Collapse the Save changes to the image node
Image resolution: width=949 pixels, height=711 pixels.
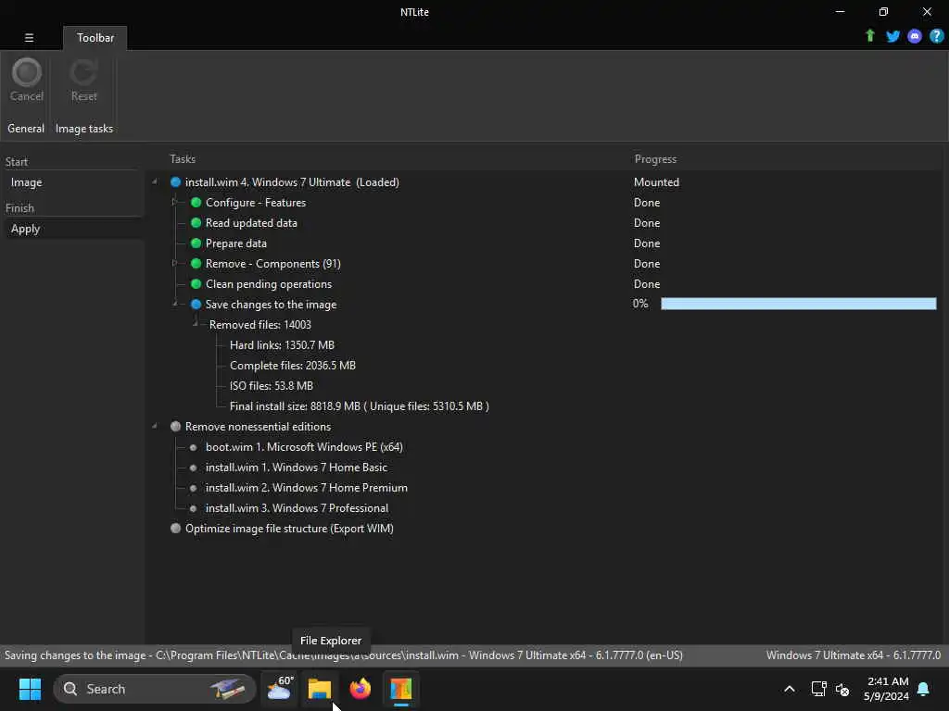[x=175, y=304]
